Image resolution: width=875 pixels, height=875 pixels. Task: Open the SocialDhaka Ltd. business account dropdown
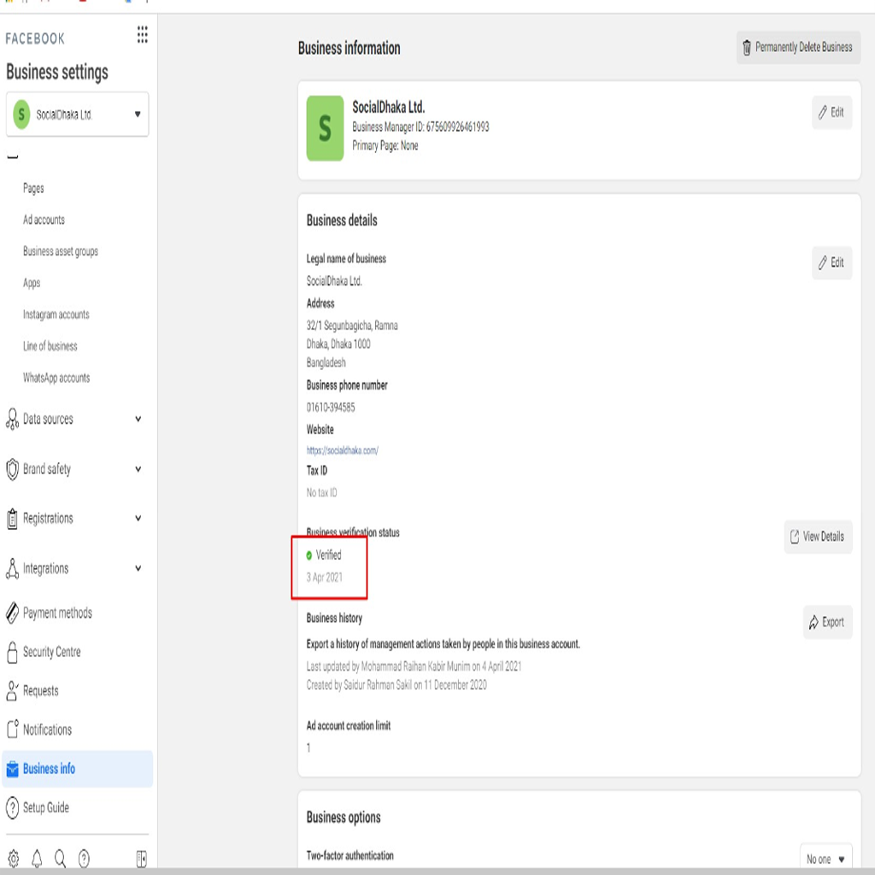78,115
